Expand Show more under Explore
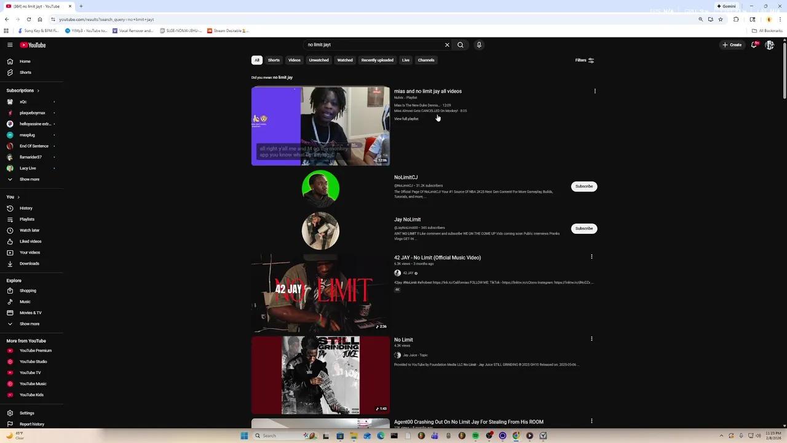This screenshot has height=443, width=787. coord(30,324)
